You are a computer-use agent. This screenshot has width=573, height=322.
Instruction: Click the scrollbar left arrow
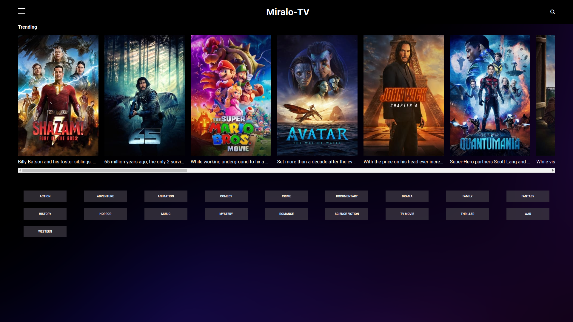pos(20,171)
